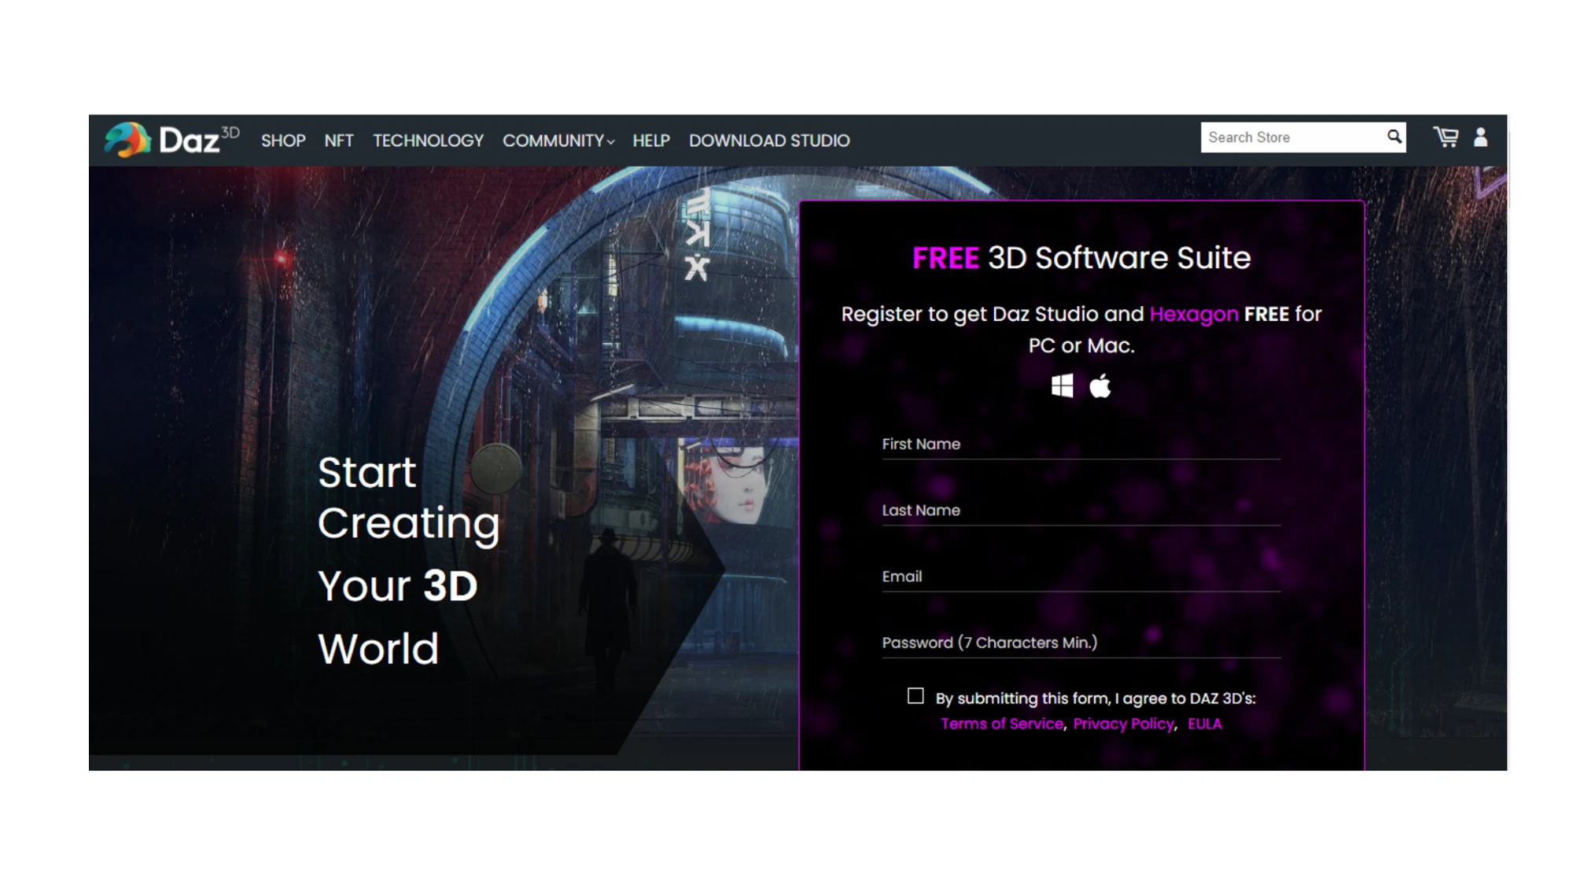Go to the TECHNOLOGY menu item
The width and height of the screenshot is (1573, 885).
[x=428, y=141]
